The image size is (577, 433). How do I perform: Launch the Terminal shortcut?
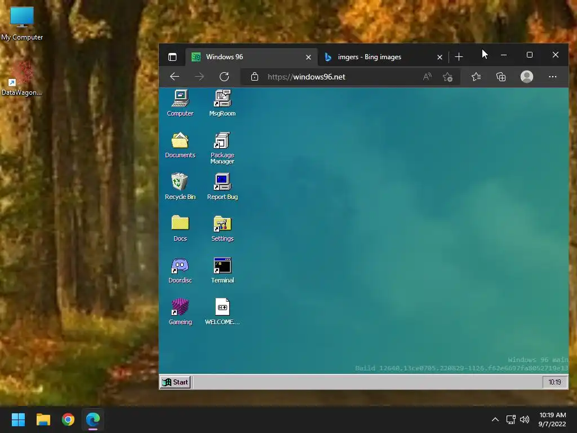(x=222, y=270)
